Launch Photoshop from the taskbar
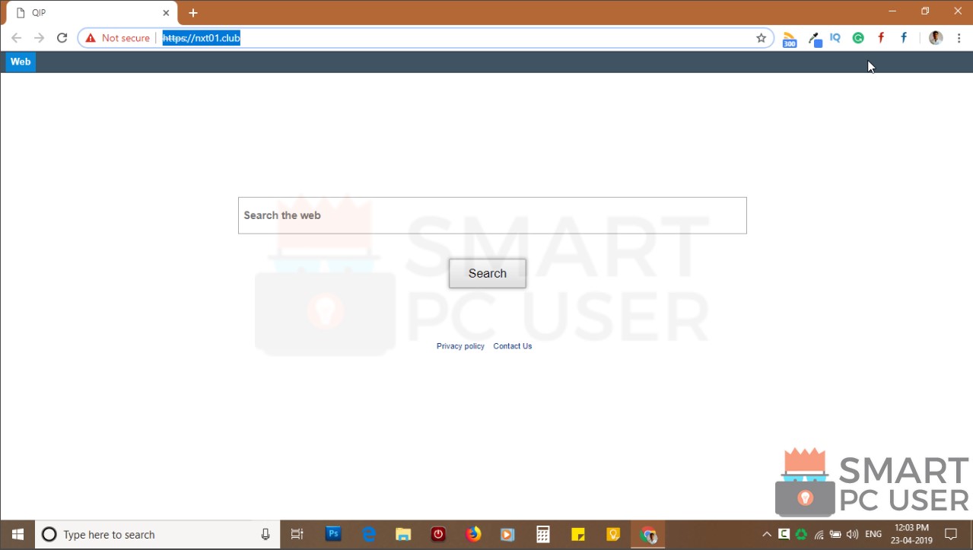Viewport: 973px width, 550px height. point(332,534)
